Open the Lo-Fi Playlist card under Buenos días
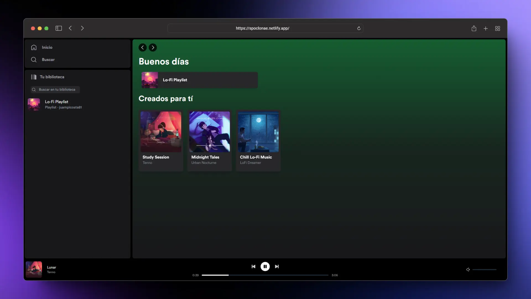 coord(199,80)
